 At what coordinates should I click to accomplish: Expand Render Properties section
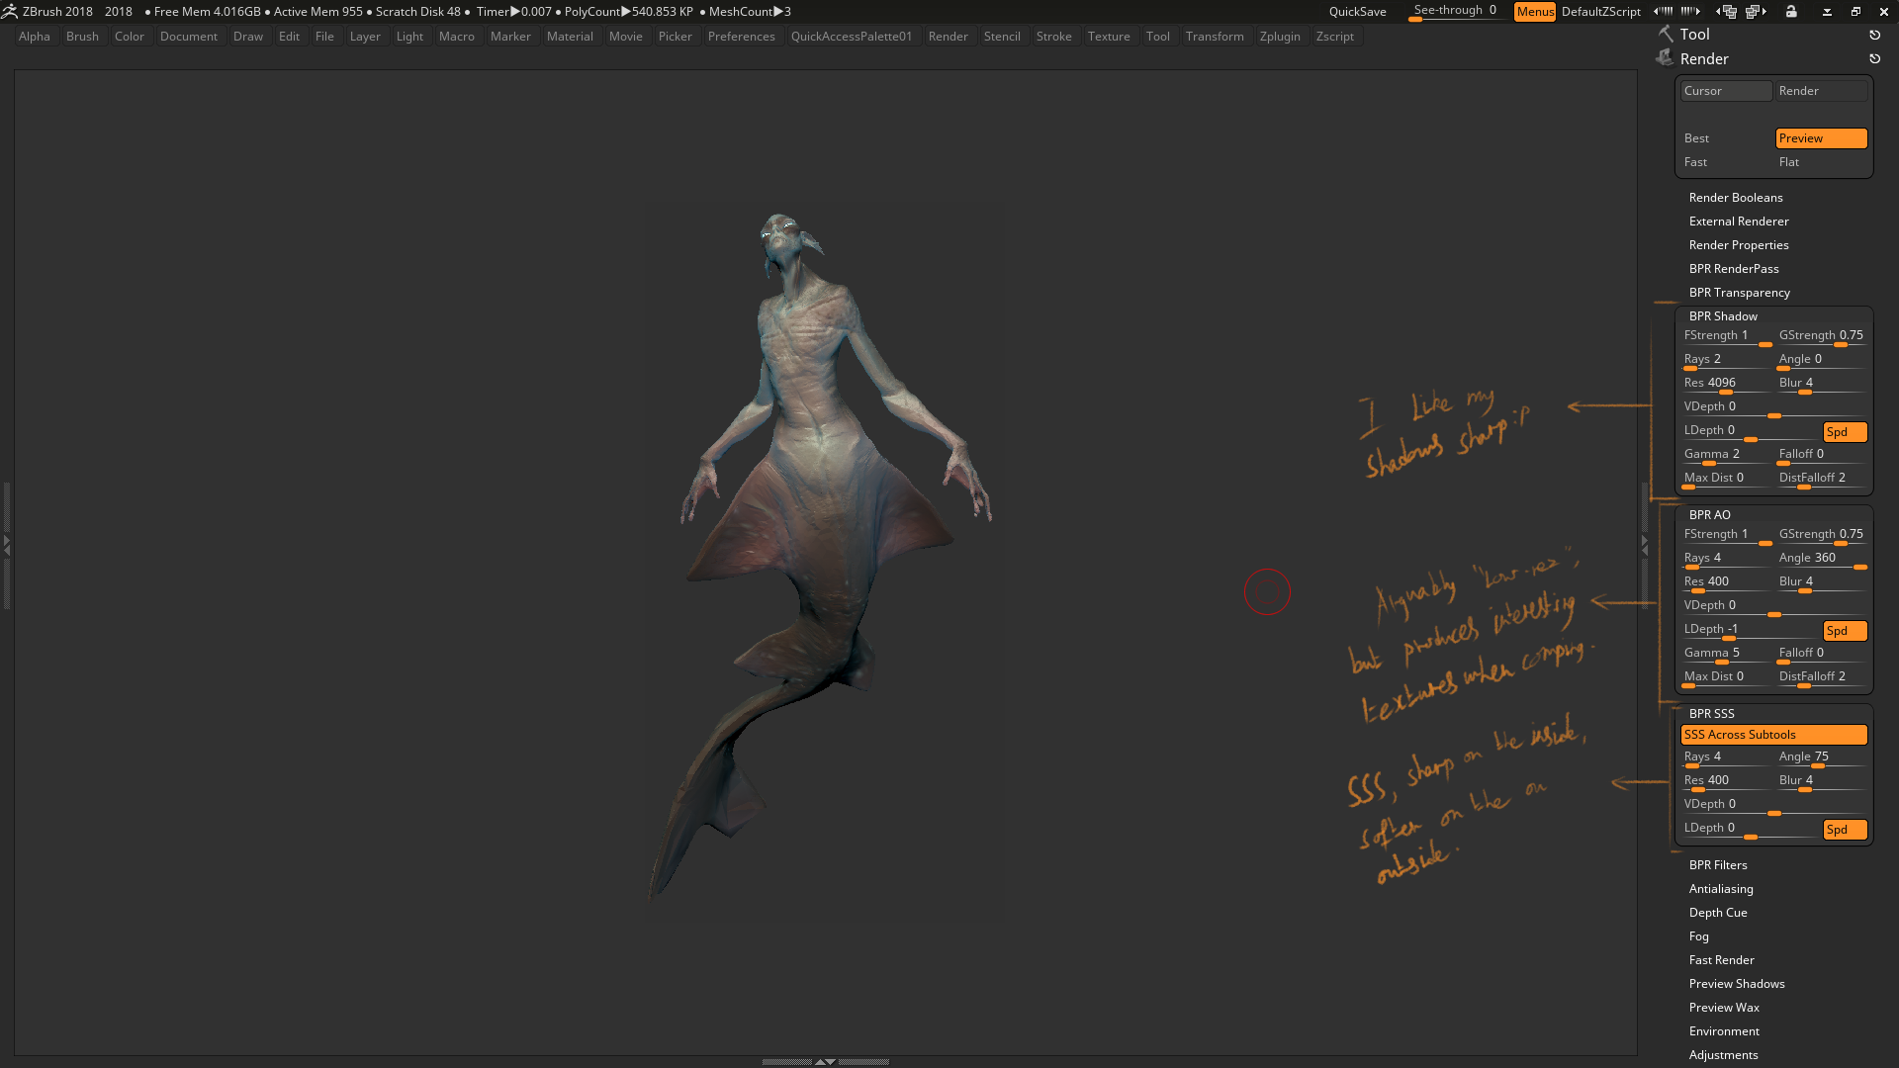tap(1739, 245)
